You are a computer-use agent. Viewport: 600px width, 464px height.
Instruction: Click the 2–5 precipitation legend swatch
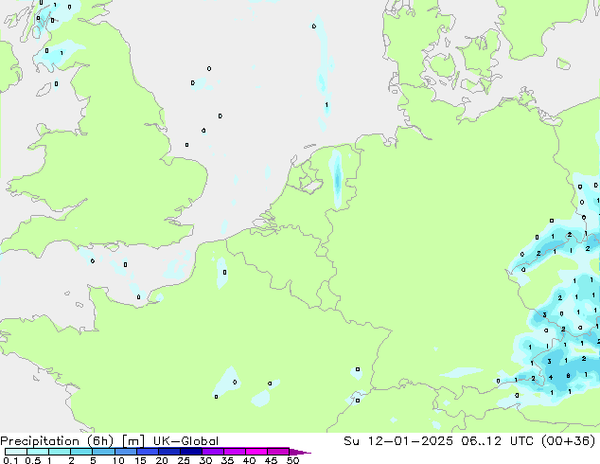click(81, 452)
